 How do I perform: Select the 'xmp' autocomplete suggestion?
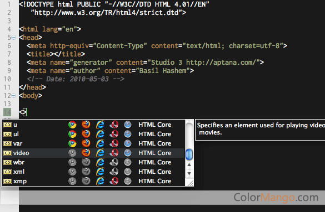(93, 181)
